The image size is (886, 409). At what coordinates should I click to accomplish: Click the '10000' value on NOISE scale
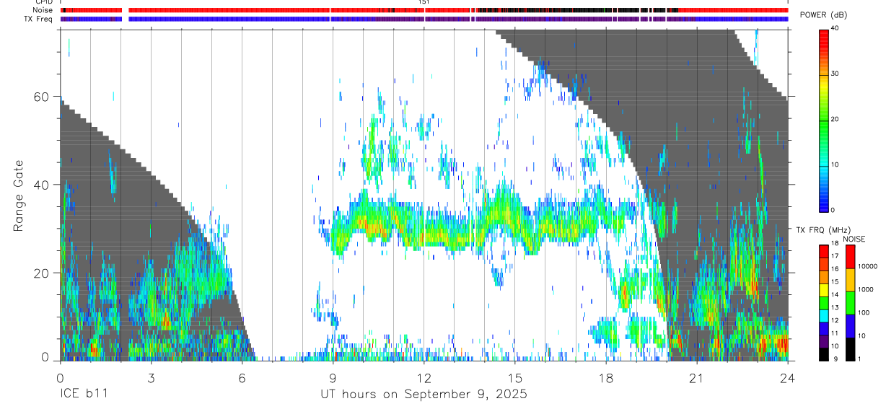tap(868, 266)
